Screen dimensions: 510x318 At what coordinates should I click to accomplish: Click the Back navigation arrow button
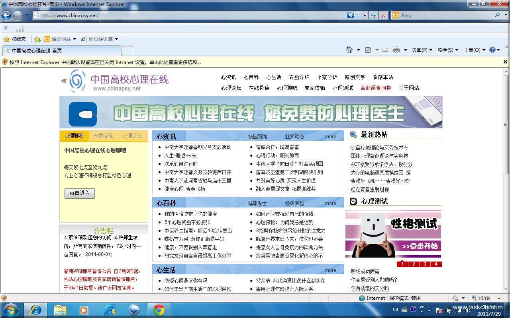pyautogui.click(x=6, y=16)
